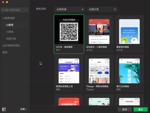
Task: Select the 疫情信息智能上报 template thumbnail
Action: (x=69, y=71)
